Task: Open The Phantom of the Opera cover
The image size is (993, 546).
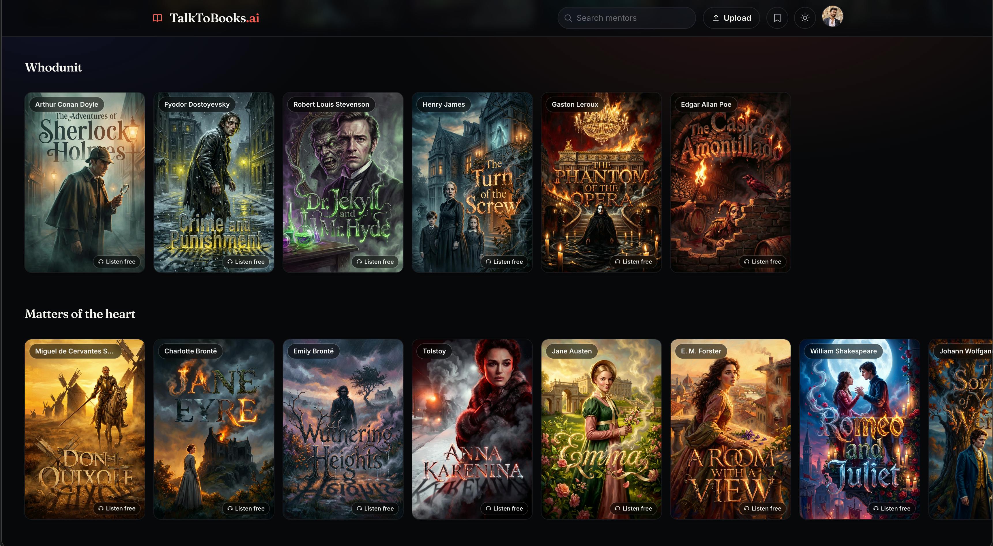Action: click(x=601, y=182)
